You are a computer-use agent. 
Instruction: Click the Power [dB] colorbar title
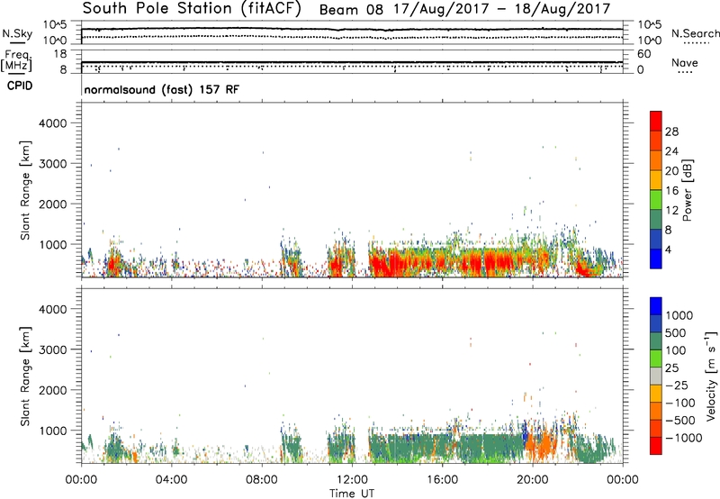687,190
